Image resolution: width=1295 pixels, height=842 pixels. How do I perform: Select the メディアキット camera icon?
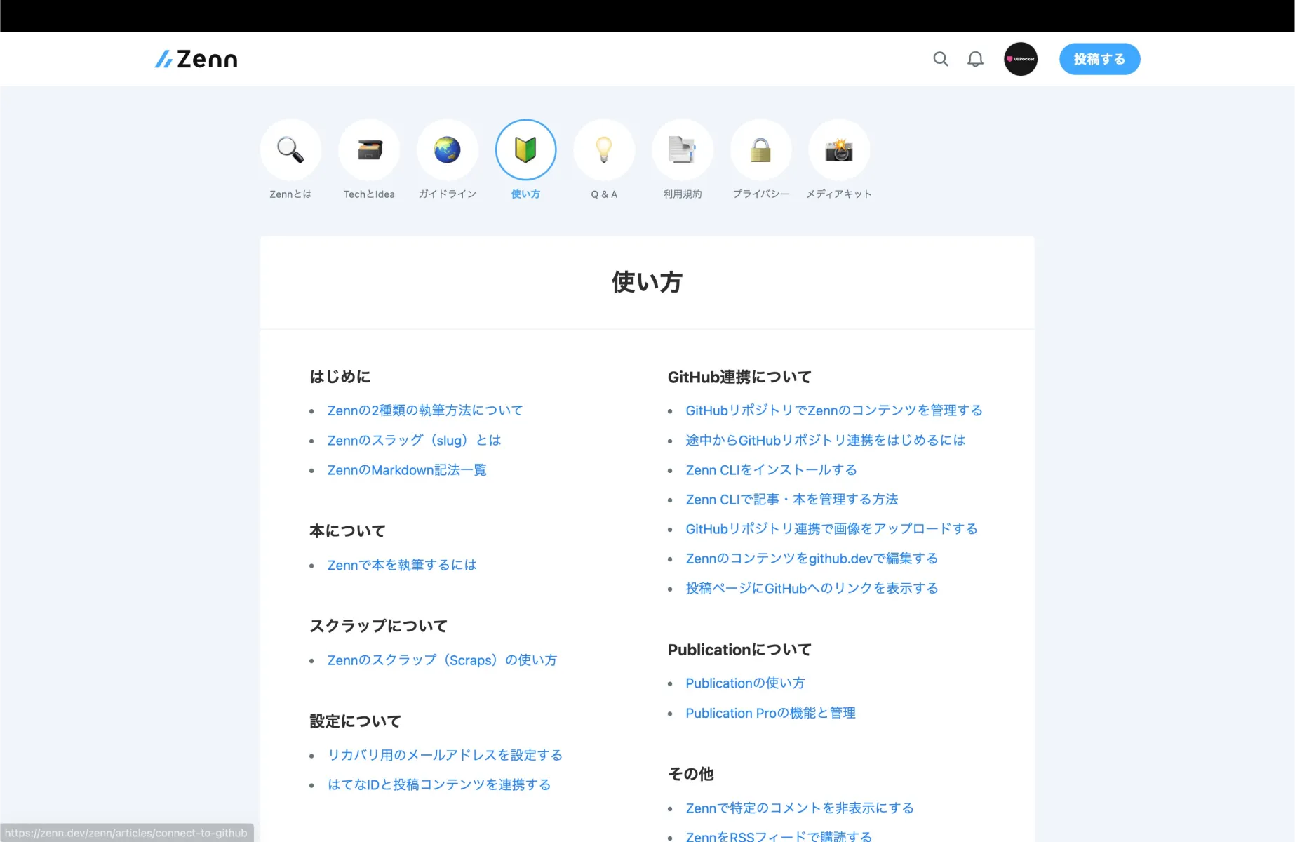[x=839, y=149]
